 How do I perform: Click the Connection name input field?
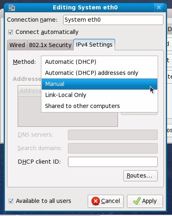pyautogui.click(x=113, y=20)
